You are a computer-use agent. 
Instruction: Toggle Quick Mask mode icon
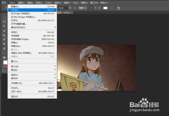click(x=4, y=70)
